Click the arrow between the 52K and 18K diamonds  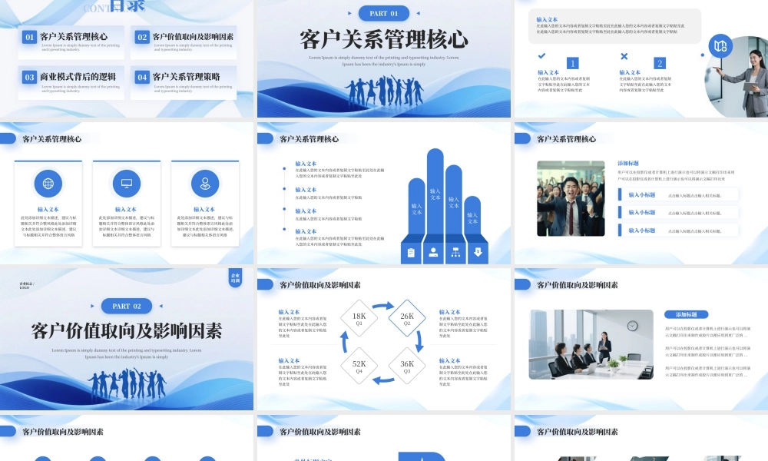point(344,341)
